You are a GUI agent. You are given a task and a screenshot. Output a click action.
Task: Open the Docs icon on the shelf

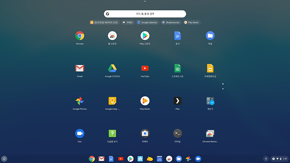(x=111, y=159)
